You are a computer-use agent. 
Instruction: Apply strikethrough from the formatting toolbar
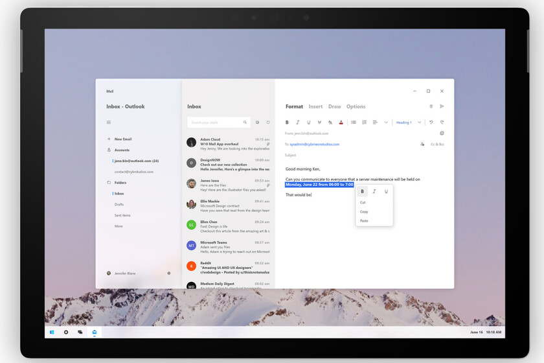[x=319, y=123]
